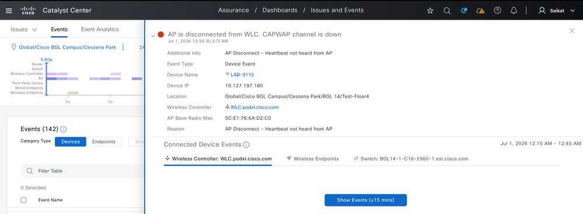Click the info icon beside Connected Device Events
This screenshot has height=214, width=583.
(246, 145)
